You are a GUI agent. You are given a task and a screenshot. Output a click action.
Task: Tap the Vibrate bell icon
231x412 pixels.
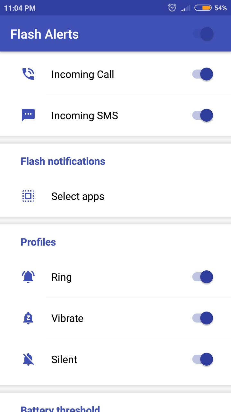pos(28,318)
